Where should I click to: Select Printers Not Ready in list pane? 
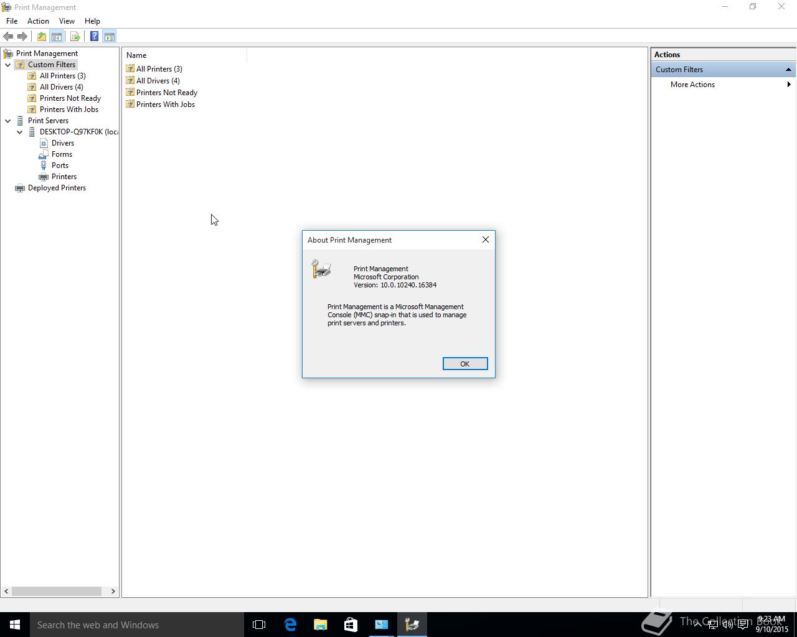coord(167,93)
